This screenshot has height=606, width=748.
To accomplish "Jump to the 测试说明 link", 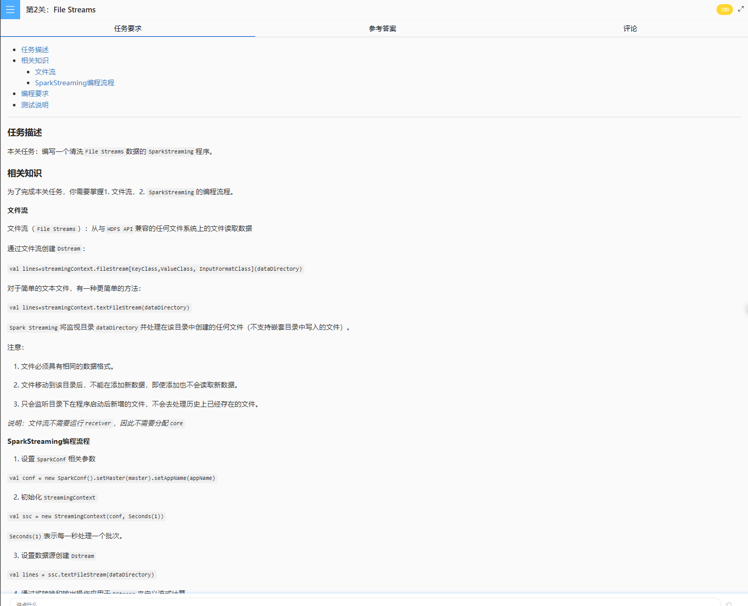I will 35,105.
